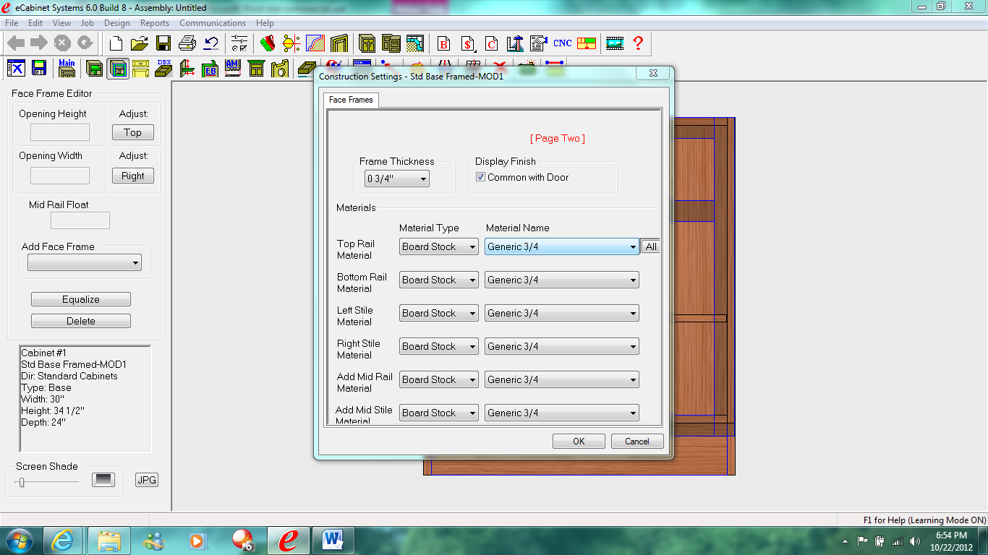Select the Face Frames tab
Image resolution: width=988 pixels, height=555 pixels.
[x=351, y=100]
